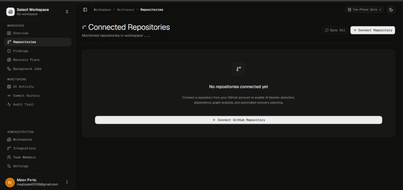Click the second Workspace breadcrumb
403x190 pixels.
(x=125, y=10)
